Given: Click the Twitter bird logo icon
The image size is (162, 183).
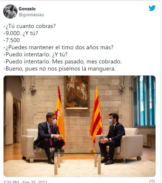Looking at the screenshot, I should pyautogui.click(x=152, y=8).
